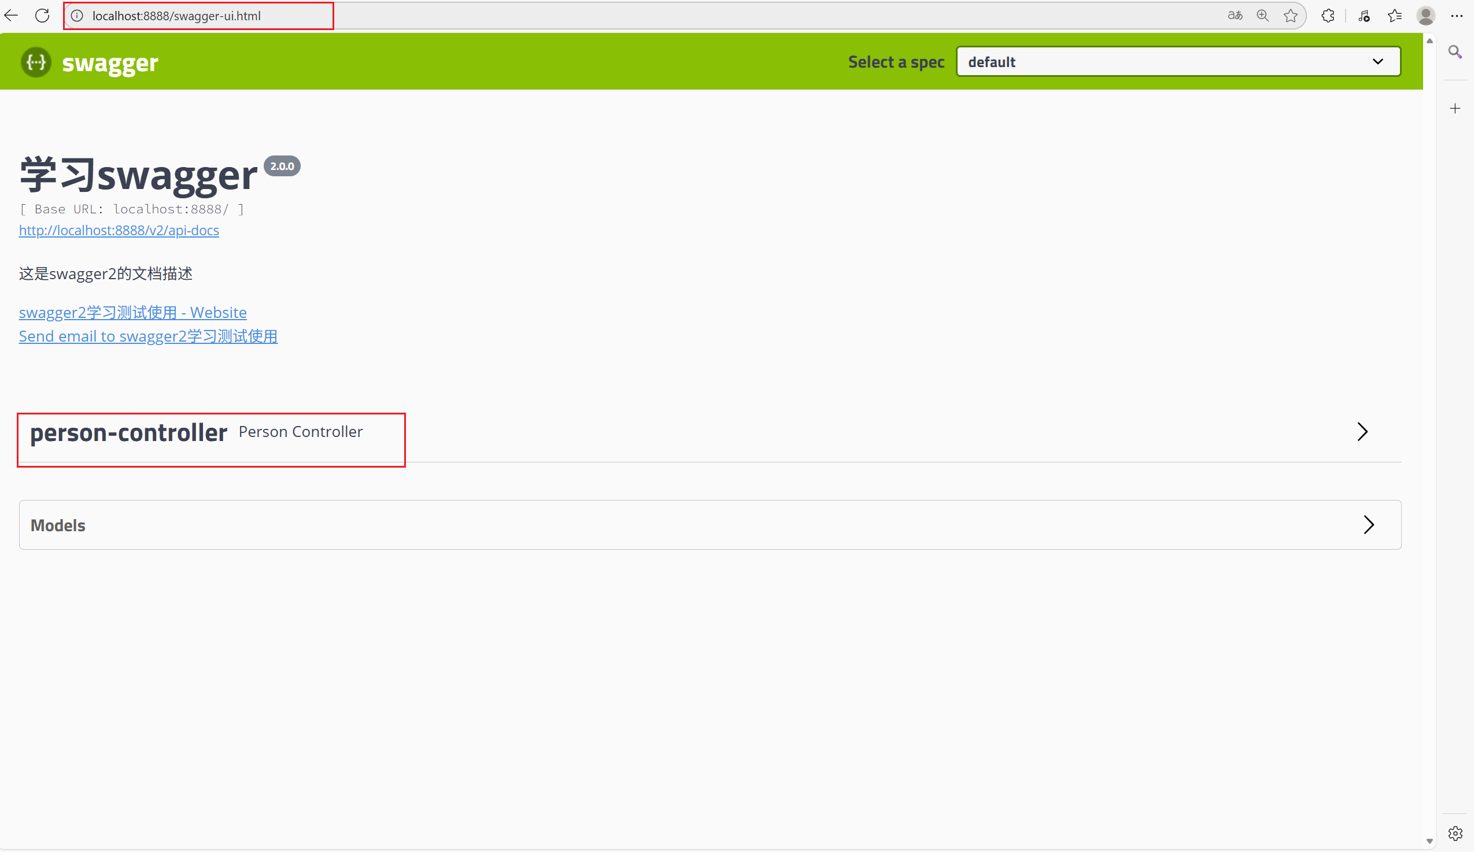Open the sidebar search icon
This screenshot has width=1474, height=852.
click(x=1455, y=52)
